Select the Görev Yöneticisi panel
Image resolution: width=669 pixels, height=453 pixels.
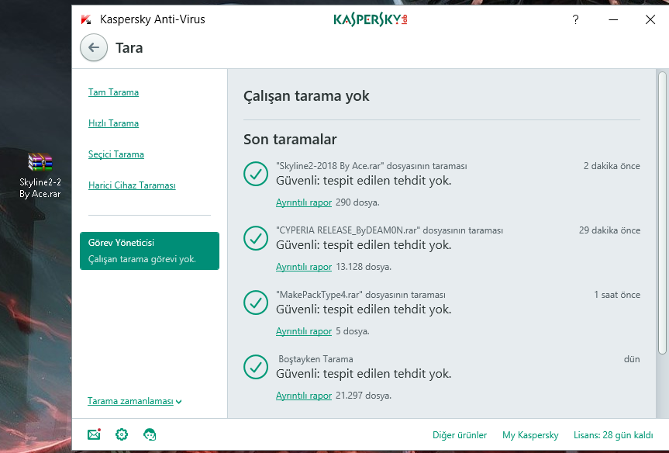[150, 251]
